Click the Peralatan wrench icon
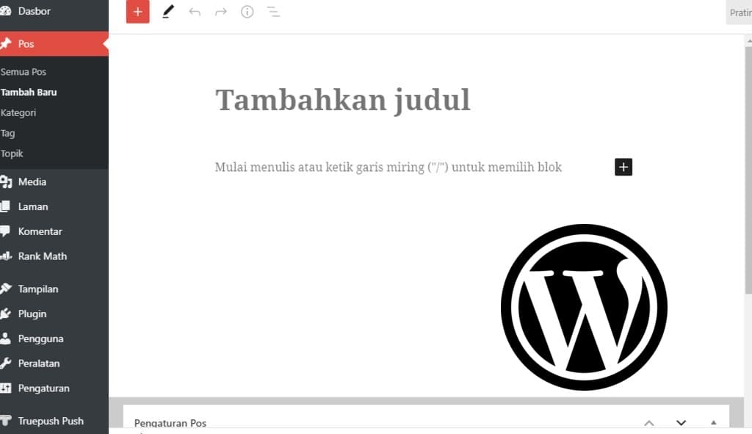752x434 pixels. 5,364
